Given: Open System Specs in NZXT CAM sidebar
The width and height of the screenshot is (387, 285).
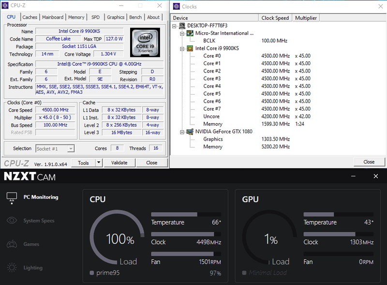Looking at the screenshot, I should (x=39, y=221).
